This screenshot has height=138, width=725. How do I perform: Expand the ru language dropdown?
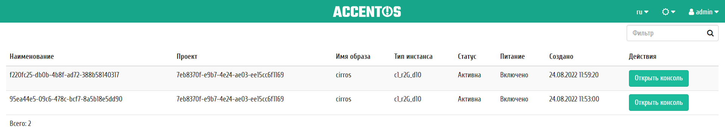pyautogui.click(x=642, y=12)
